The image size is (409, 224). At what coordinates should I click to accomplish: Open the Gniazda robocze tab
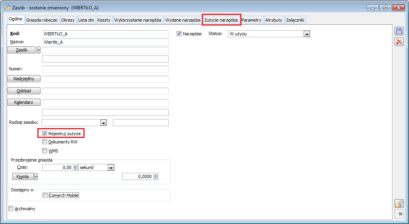(42, 20)
